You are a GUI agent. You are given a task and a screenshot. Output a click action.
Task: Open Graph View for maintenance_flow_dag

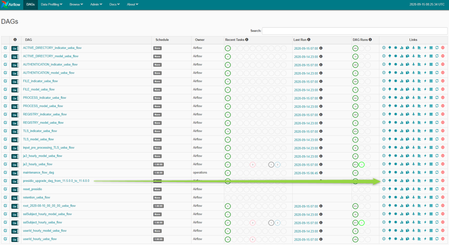(x=396, y=172)
